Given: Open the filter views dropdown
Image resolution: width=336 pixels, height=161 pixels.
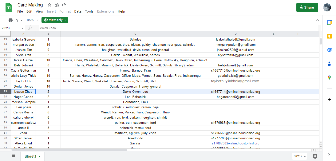Looking at the screenshot, I should (19, 20).
